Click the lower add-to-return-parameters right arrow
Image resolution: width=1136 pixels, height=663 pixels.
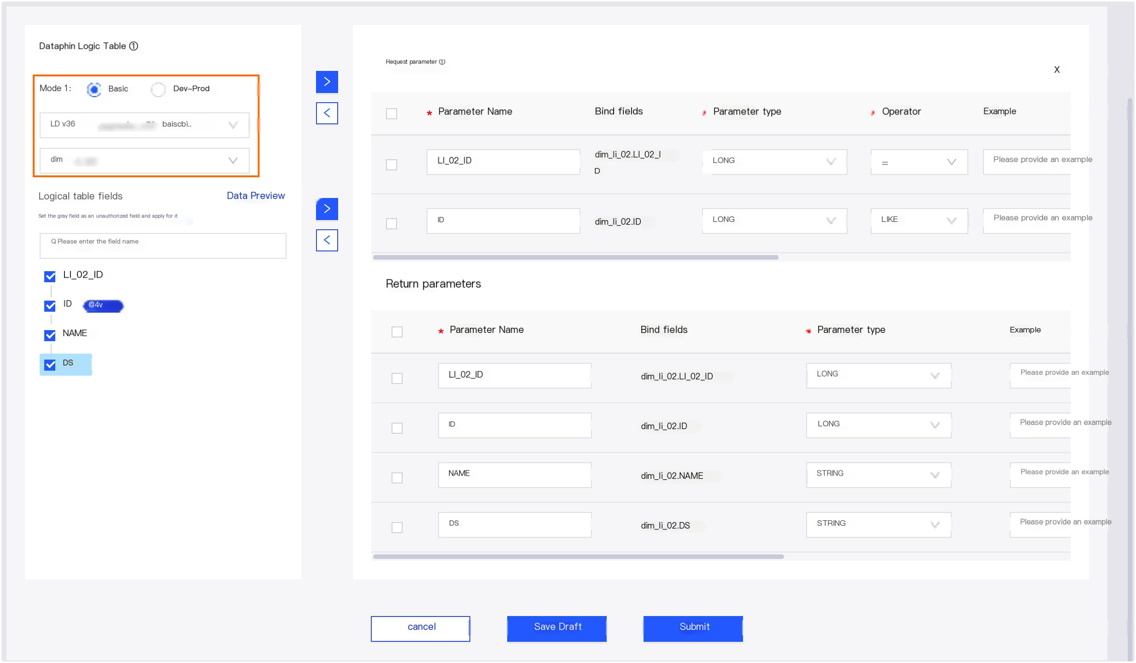[327, 209]
